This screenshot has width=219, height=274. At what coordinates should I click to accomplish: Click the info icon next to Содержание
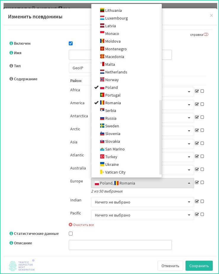pyautogui.click(x=11, y=79)
